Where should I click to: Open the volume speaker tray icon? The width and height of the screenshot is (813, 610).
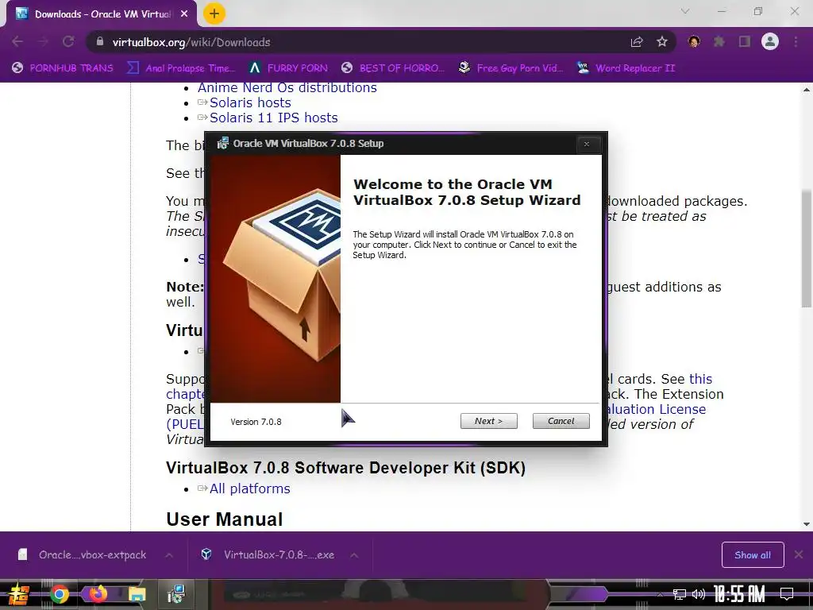(x=699, y=594)
